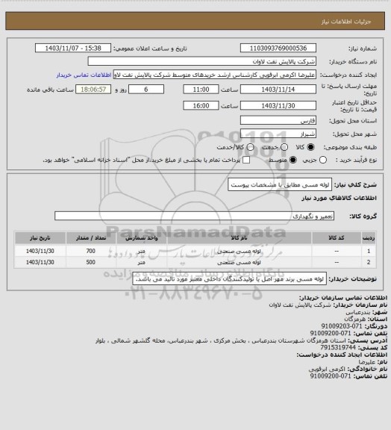This screenshot has width=391, height=430.
Task: Click the delivery province field فارس
Action: 278,121
